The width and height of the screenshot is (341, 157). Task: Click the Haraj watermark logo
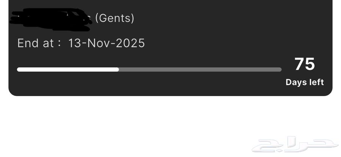[x=296, y=145]
